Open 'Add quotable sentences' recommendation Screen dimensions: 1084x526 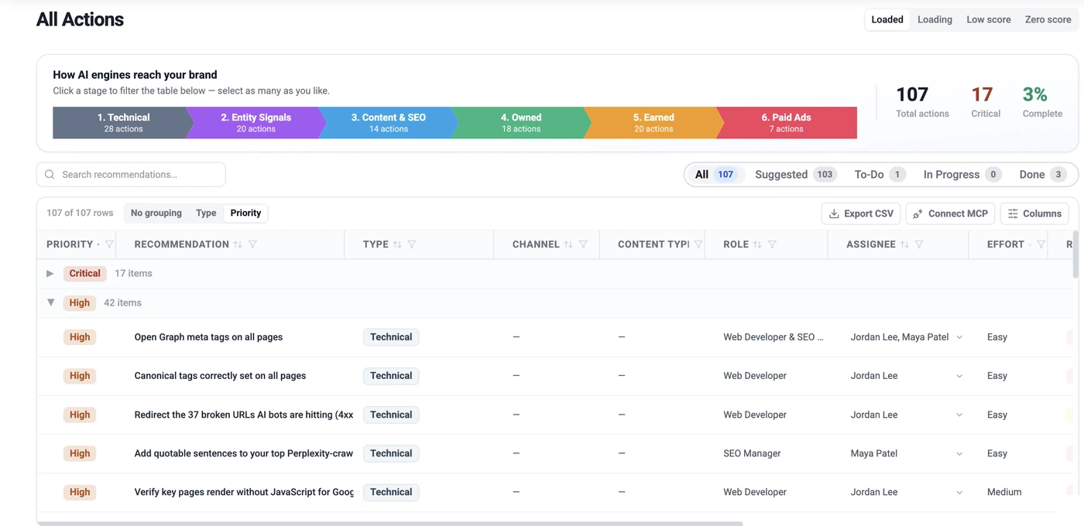click(x=244, y=453)
